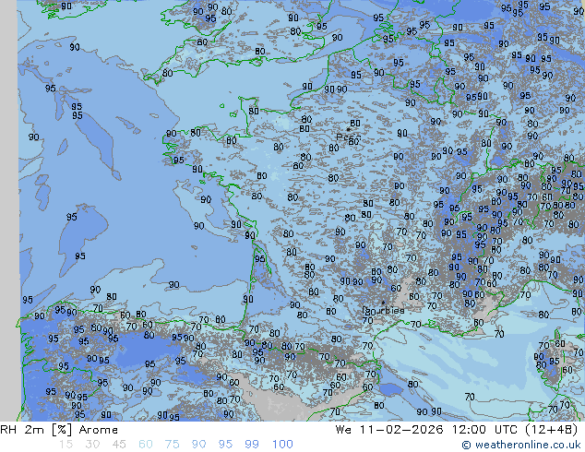This screenshot has width=585, height=452.
Task: Select the 30 value in legend
Action: tap(92, 445)
